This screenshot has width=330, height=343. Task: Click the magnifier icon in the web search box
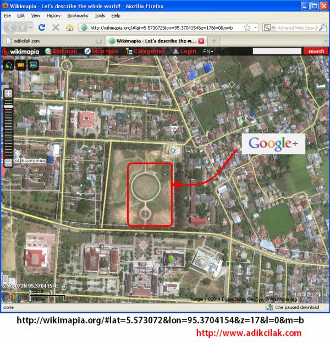(x=322, y=27)
